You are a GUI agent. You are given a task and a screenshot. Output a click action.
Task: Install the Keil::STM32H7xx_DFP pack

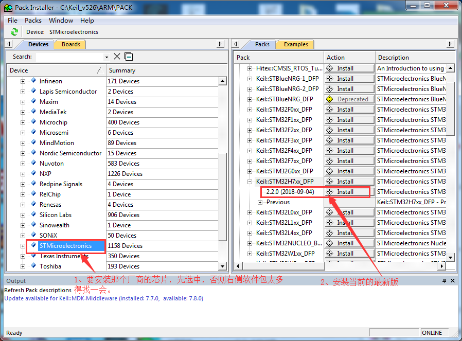coord(349,182)
